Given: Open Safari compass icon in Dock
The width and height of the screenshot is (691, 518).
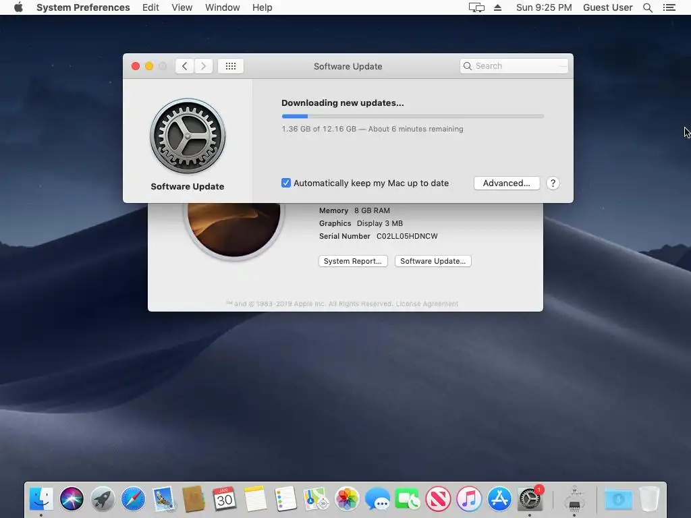Looking at the screenshot, I should point(133,499).
